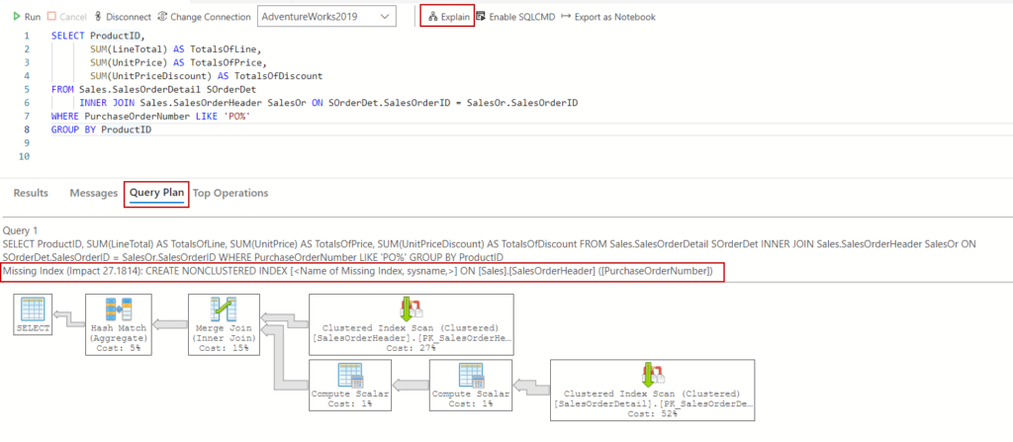Image resolution: width=1013 pixels, height=442 pixels.
Task: Switch to the Top Operations tab
Action: coord(230,193)
